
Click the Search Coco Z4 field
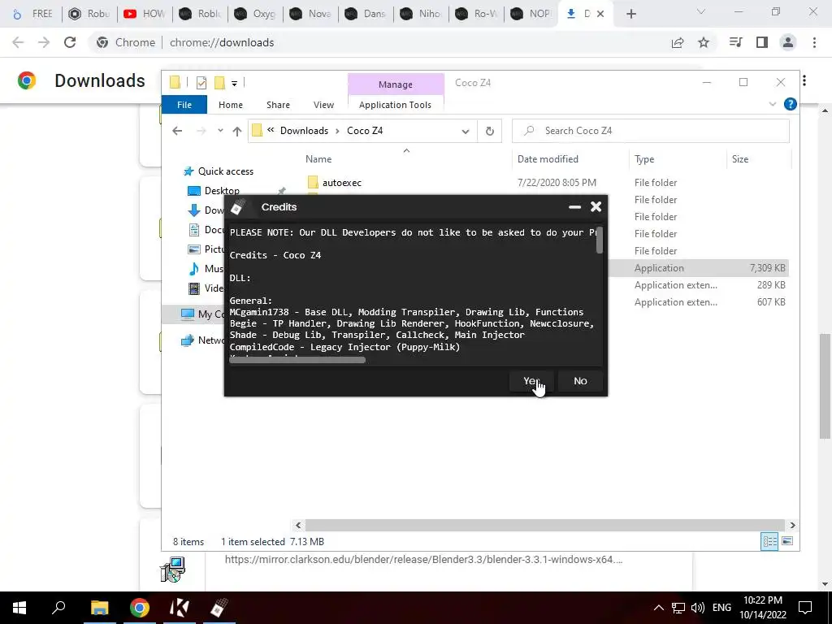coord(651,131)
